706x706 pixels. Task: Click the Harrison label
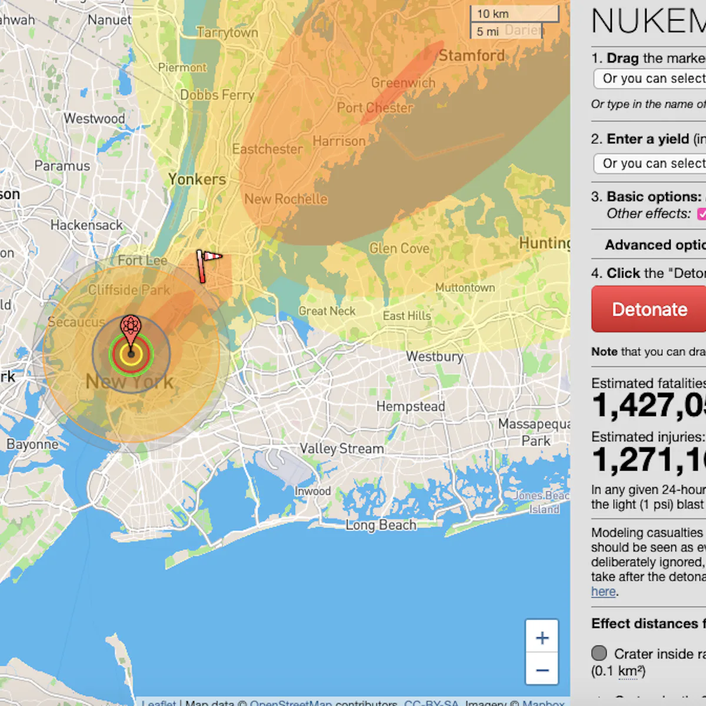click(339, 141)
